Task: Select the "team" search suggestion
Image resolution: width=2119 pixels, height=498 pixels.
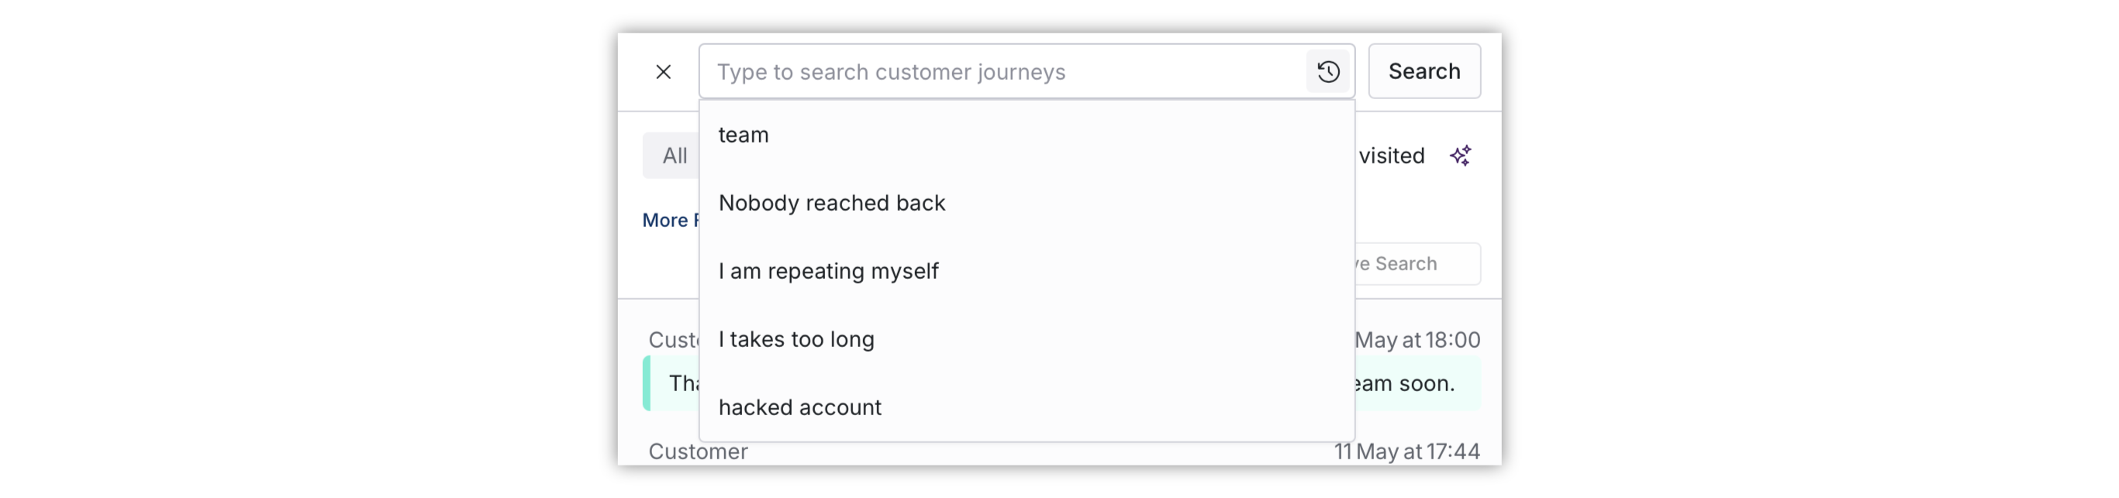Action: (1027, 135)
